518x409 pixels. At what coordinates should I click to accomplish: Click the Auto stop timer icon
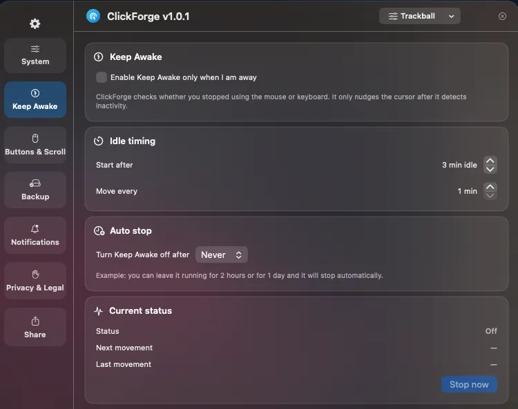coord(99,230)
